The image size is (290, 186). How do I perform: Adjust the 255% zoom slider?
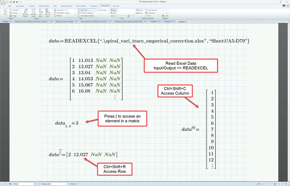coord(129,16)
